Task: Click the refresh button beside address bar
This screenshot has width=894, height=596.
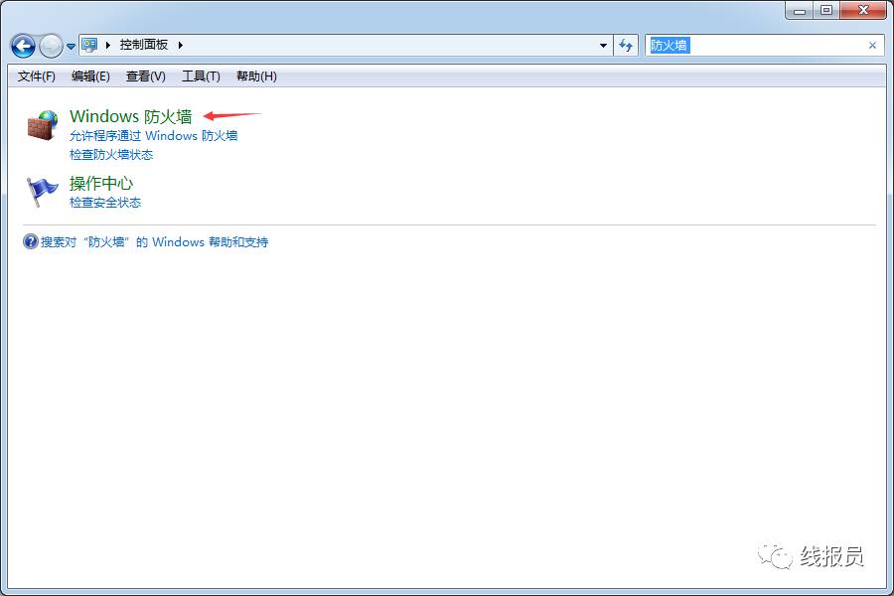Action: (626, 45)
